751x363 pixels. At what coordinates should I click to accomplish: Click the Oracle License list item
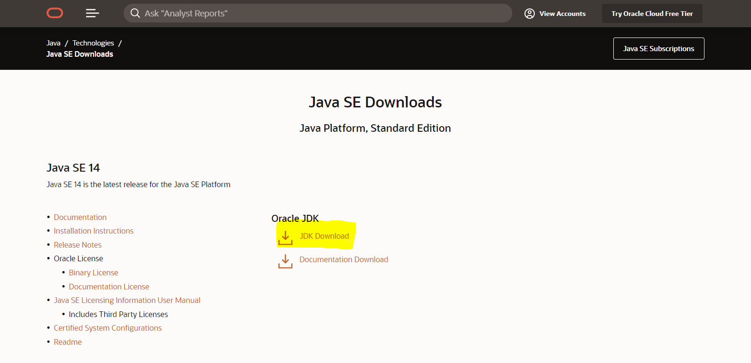coord(78,258)
